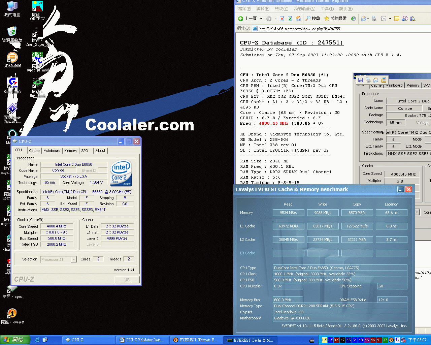Expand the IE Forward button history arrow
Screen dimensions: 431x345
275,19
